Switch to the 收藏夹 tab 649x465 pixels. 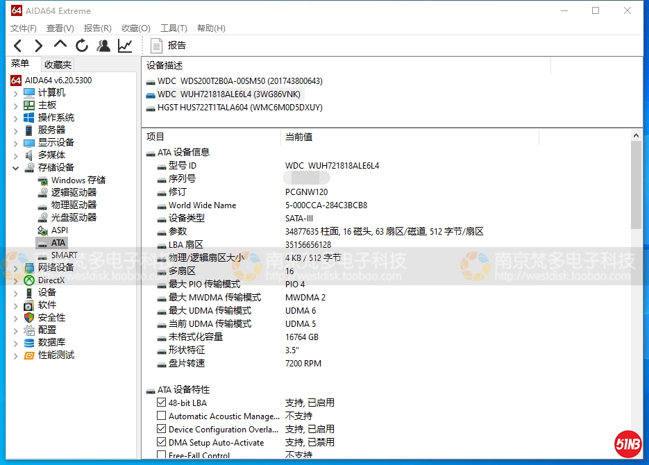[58, 65]
